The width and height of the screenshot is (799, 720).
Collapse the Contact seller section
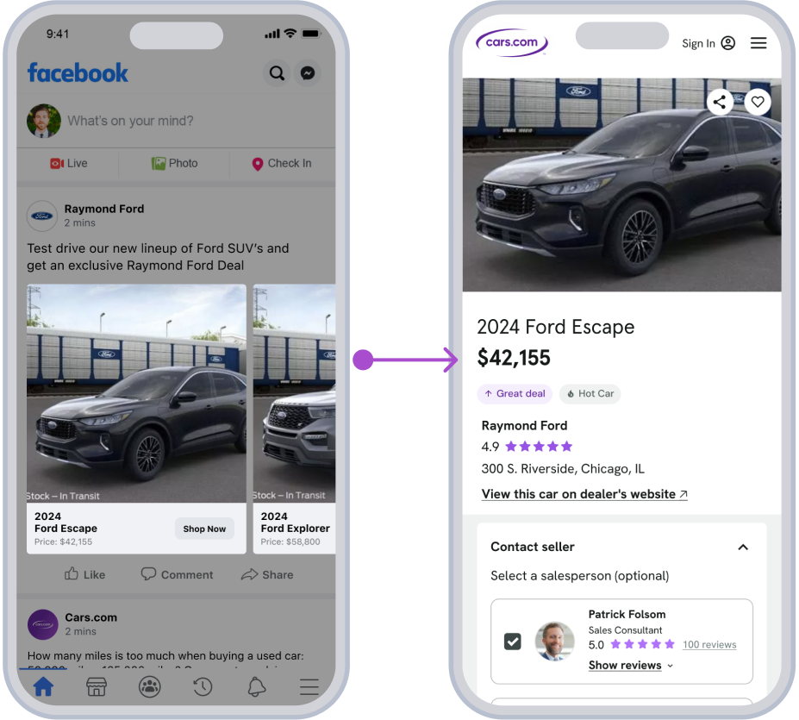pos(743,548)
